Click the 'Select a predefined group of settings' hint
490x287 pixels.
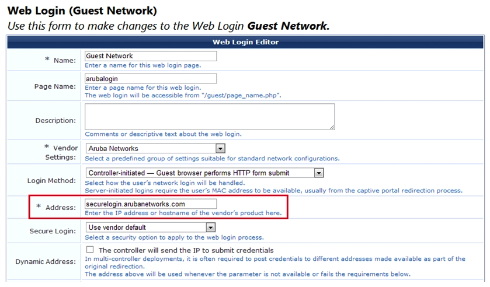click(212, 158)
